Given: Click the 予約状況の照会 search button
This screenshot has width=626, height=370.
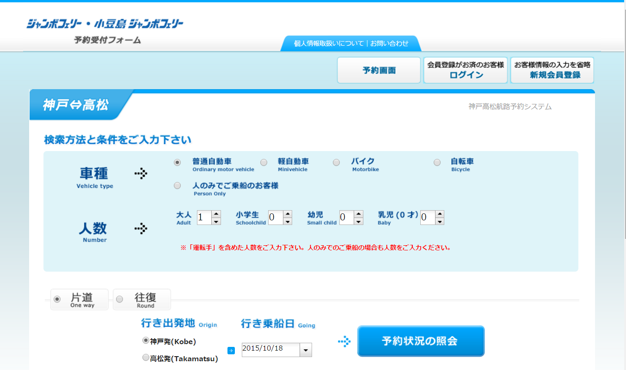Looking at the screenshot, I should coord(421,341).
